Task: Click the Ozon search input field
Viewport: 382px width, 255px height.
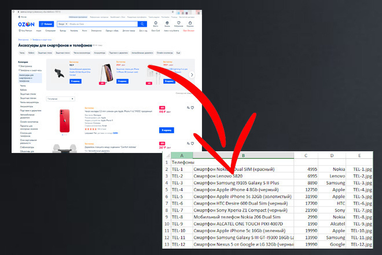Action: click(x=103, y=24)
